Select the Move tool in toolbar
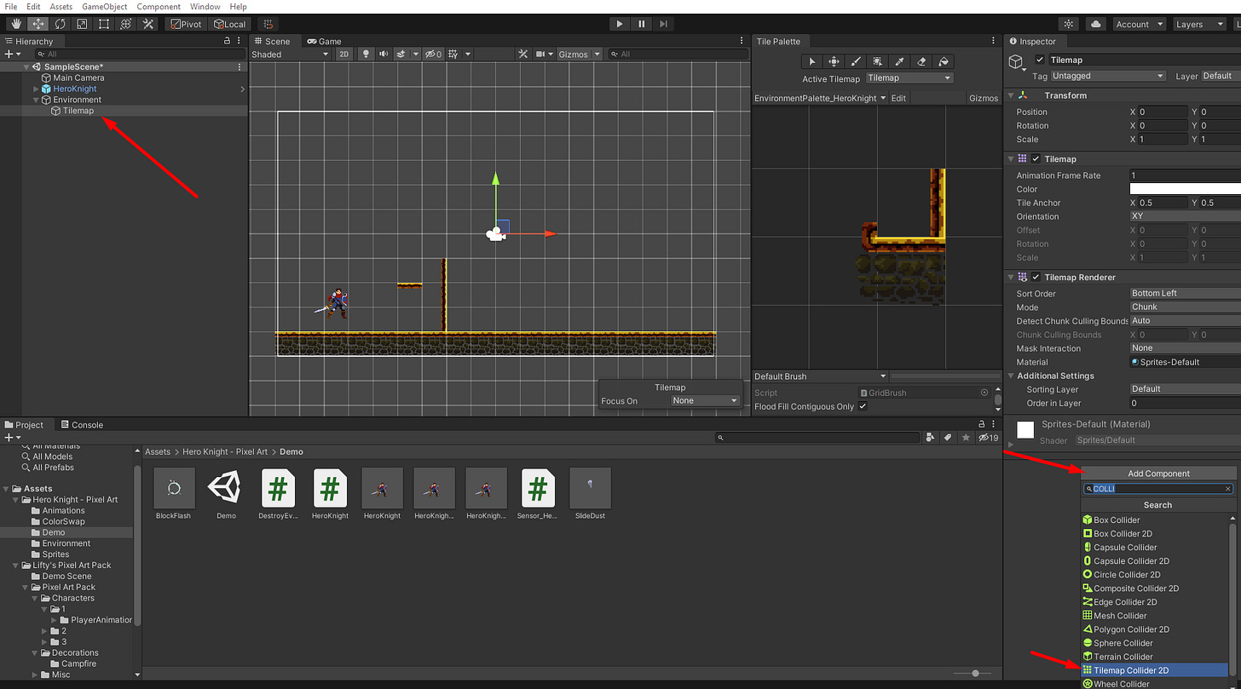This screenshot has width=1241, height=689. [38, 24]
